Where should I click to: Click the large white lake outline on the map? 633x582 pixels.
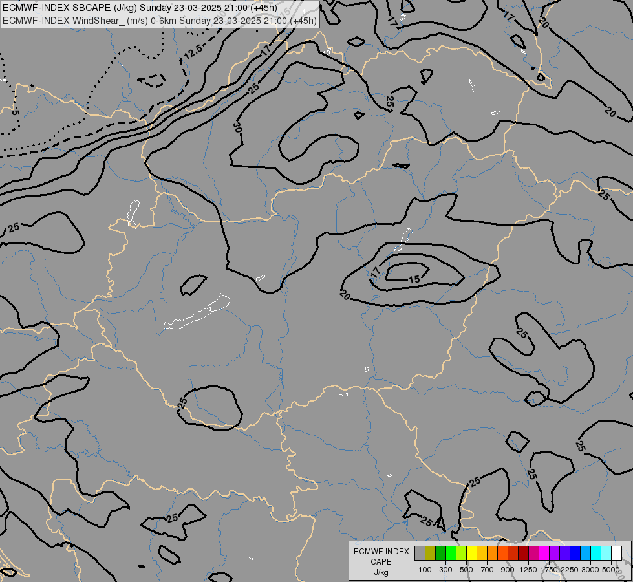point(197,312)
